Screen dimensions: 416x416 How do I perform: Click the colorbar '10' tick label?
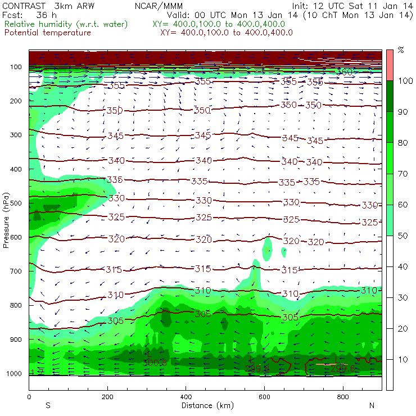[403, 360]
